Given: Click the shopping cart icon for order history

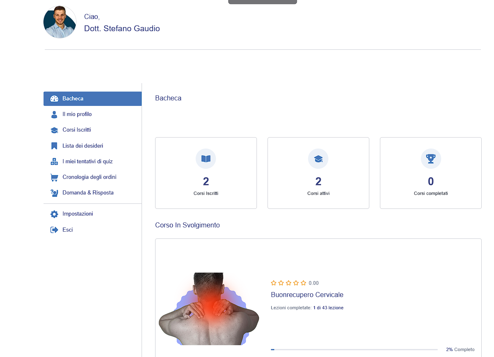Looking at the screenshot, I should click(54, 177).
